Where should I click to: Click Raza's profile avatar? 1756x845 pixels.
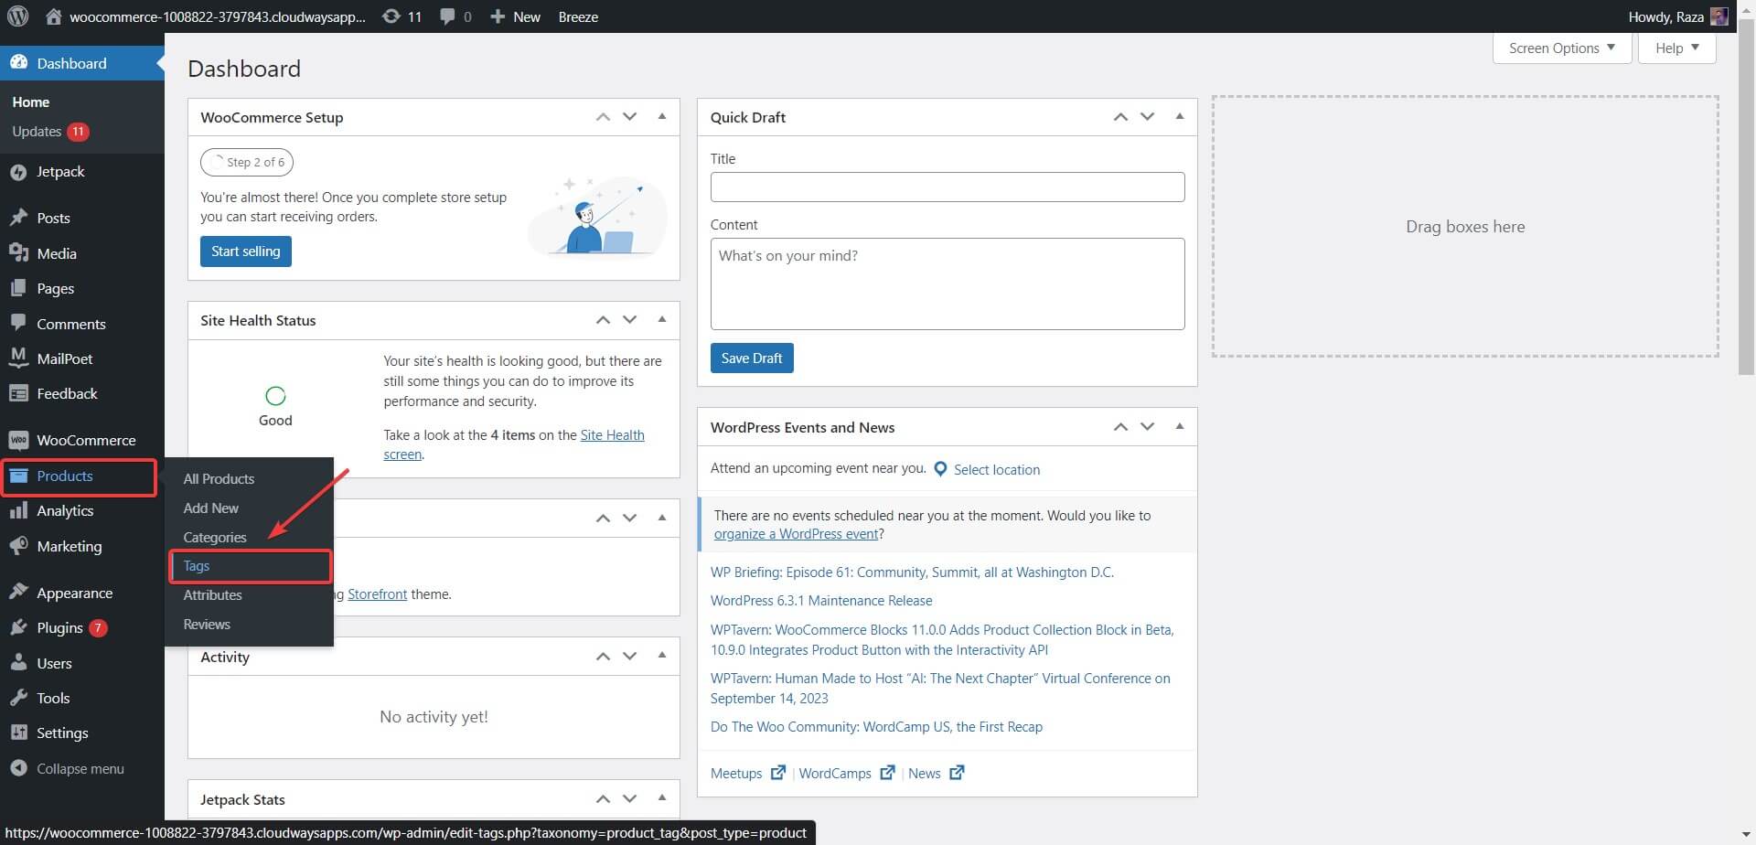[1719, 16]
